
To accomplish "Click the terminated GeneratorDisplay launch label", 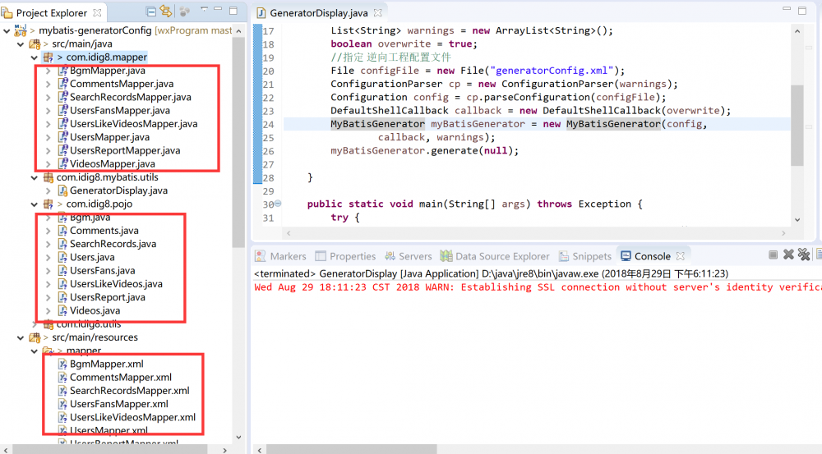I will tap(492, 273).
